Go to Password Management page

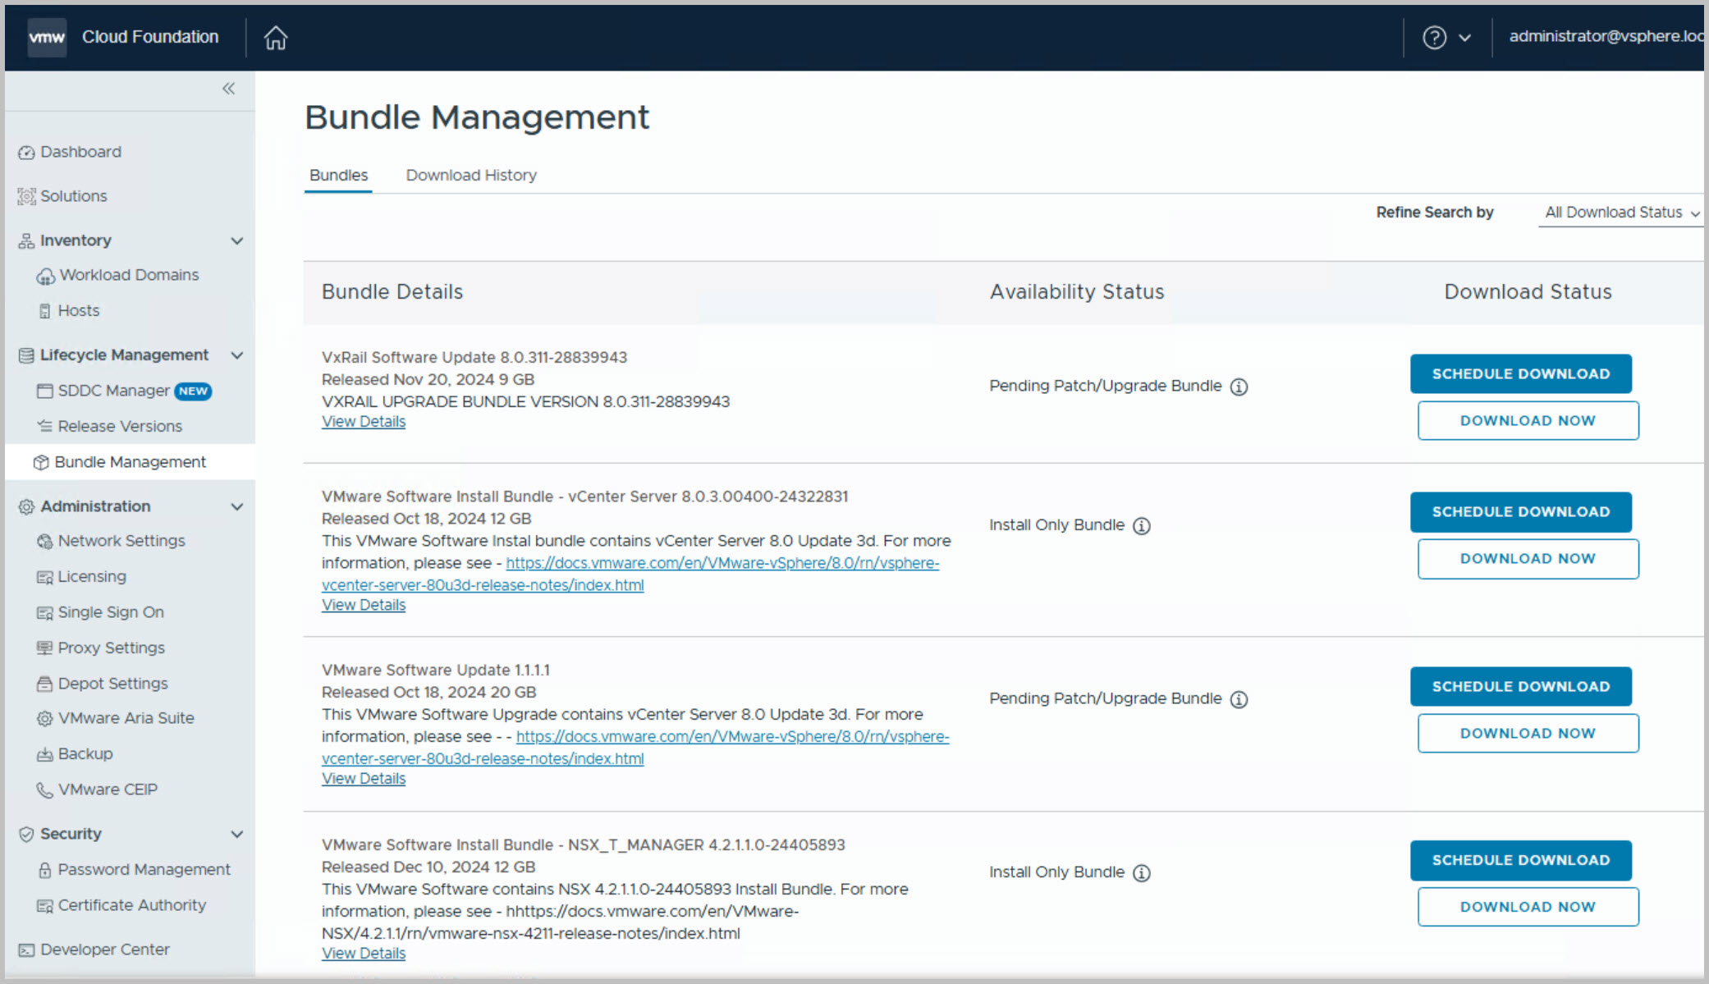[144, 870]
